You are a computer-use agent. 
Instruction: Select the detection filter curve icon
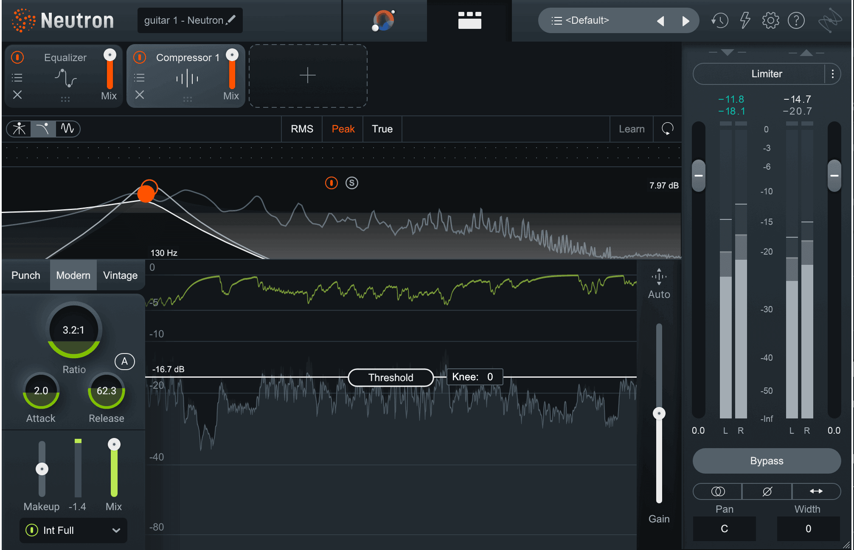[x=43, y=129]
